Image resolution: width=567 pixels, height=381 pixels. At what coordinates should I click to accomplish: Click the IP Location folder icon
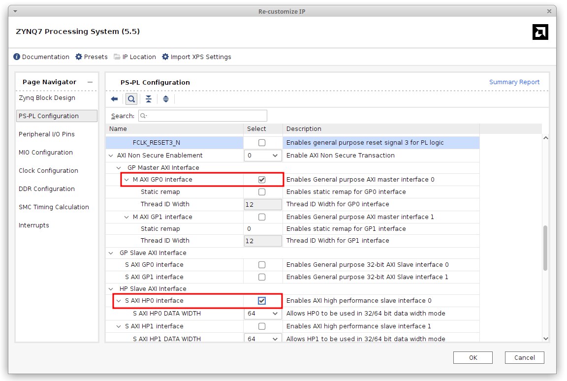point(117,57)
